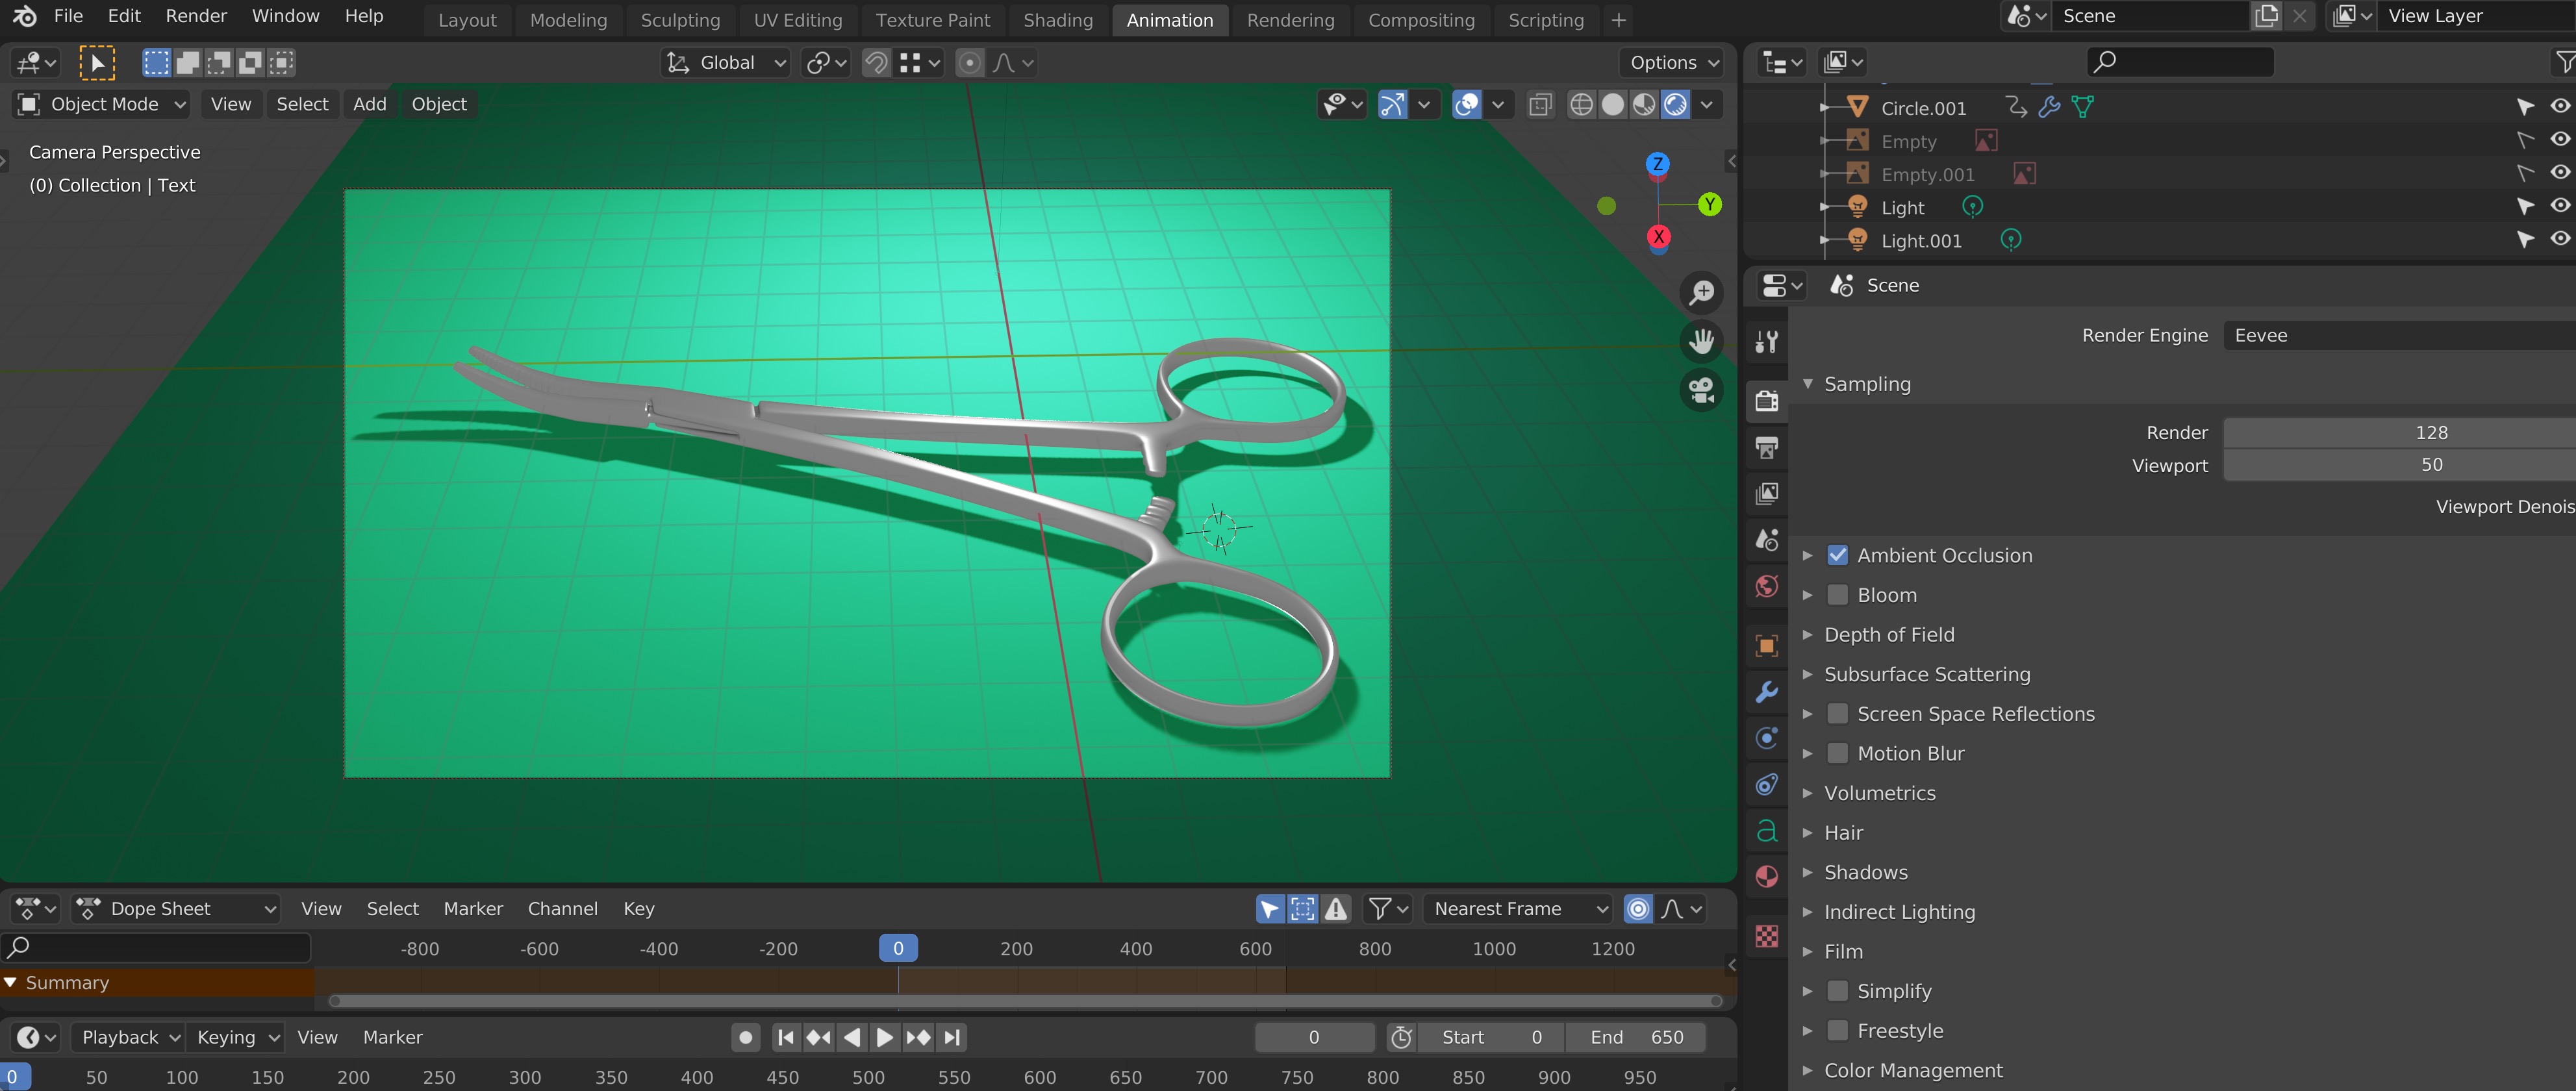2576x1091 pixels.
Task: Open the Output properties printer tab
Action: click(x=1766, y=447)
